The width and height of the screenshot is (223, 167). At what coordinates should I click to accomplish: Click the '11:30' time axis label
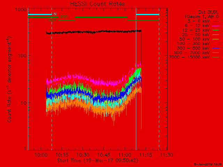(167, 155)
